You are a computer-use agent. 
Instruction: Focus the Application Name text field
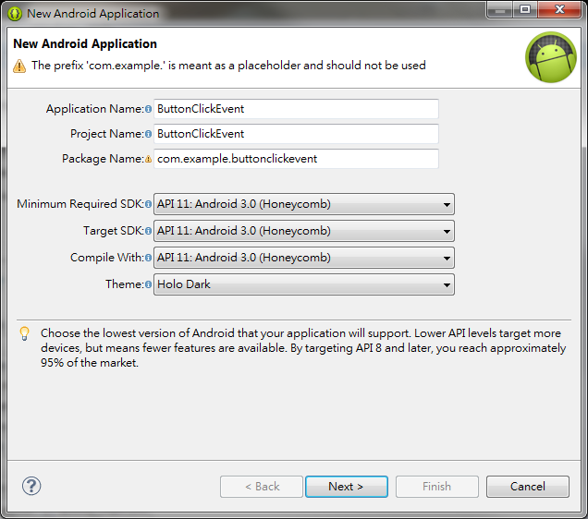[296, 109]
